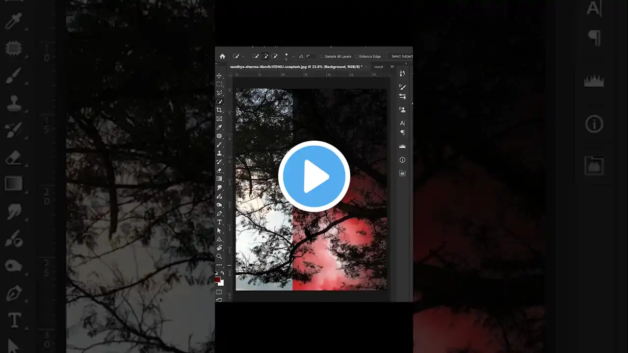Viewport: 628px width, 353px height.
Task: Open the Clone Source panel icon
Action: [402, 110]
